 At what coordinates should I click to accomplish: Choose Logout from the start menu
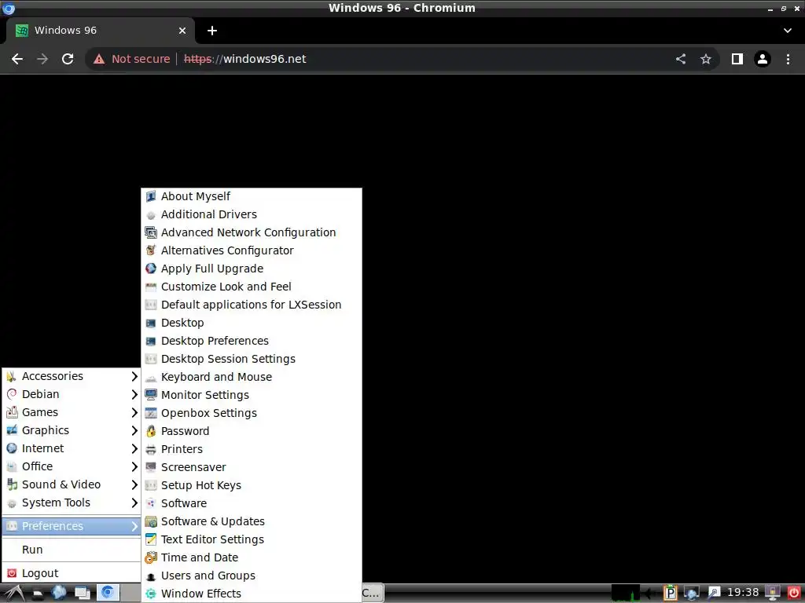click(x=72, y=573)
